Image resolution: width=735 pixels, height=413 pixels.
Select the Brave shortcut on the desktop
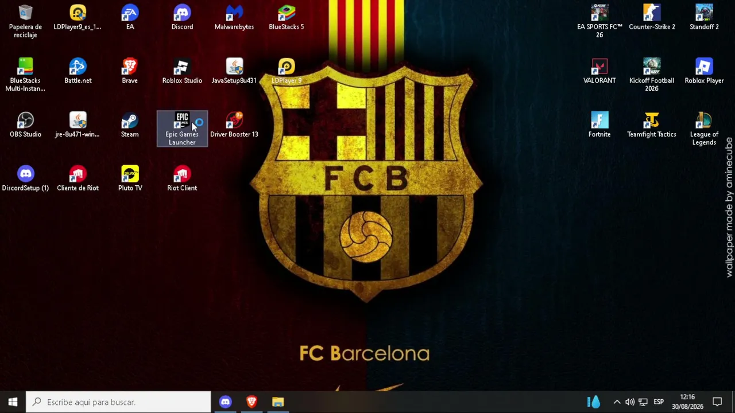coord(130,71)
